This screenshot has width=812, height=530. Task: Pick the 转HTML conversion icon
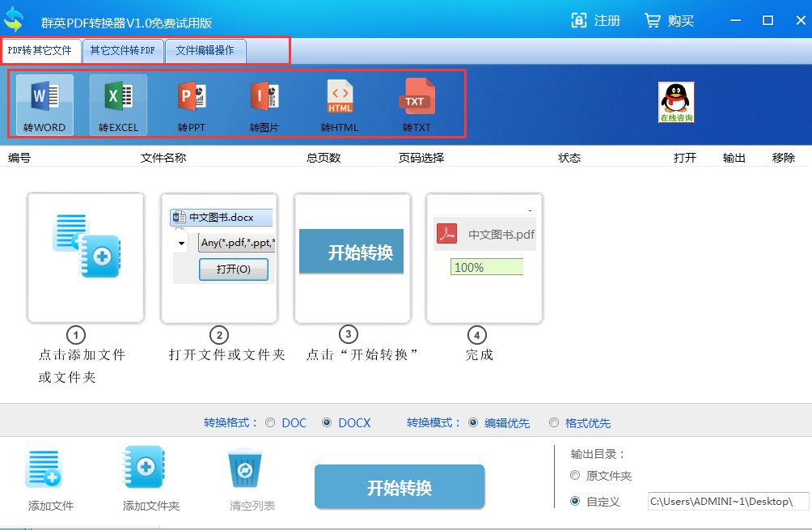[x=340, y=105]
